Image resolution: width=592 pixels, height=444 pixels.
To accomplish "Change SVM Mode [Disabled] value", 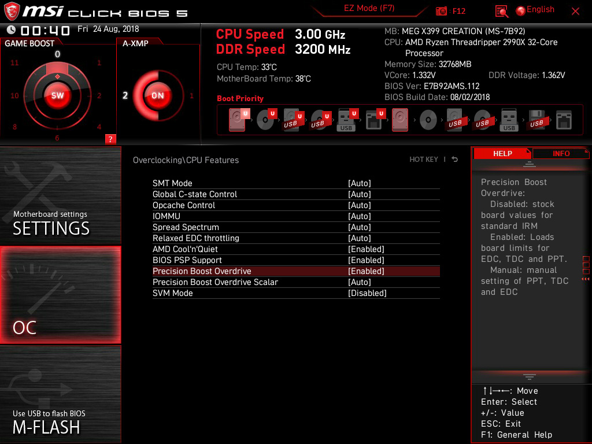I will 367,293.
